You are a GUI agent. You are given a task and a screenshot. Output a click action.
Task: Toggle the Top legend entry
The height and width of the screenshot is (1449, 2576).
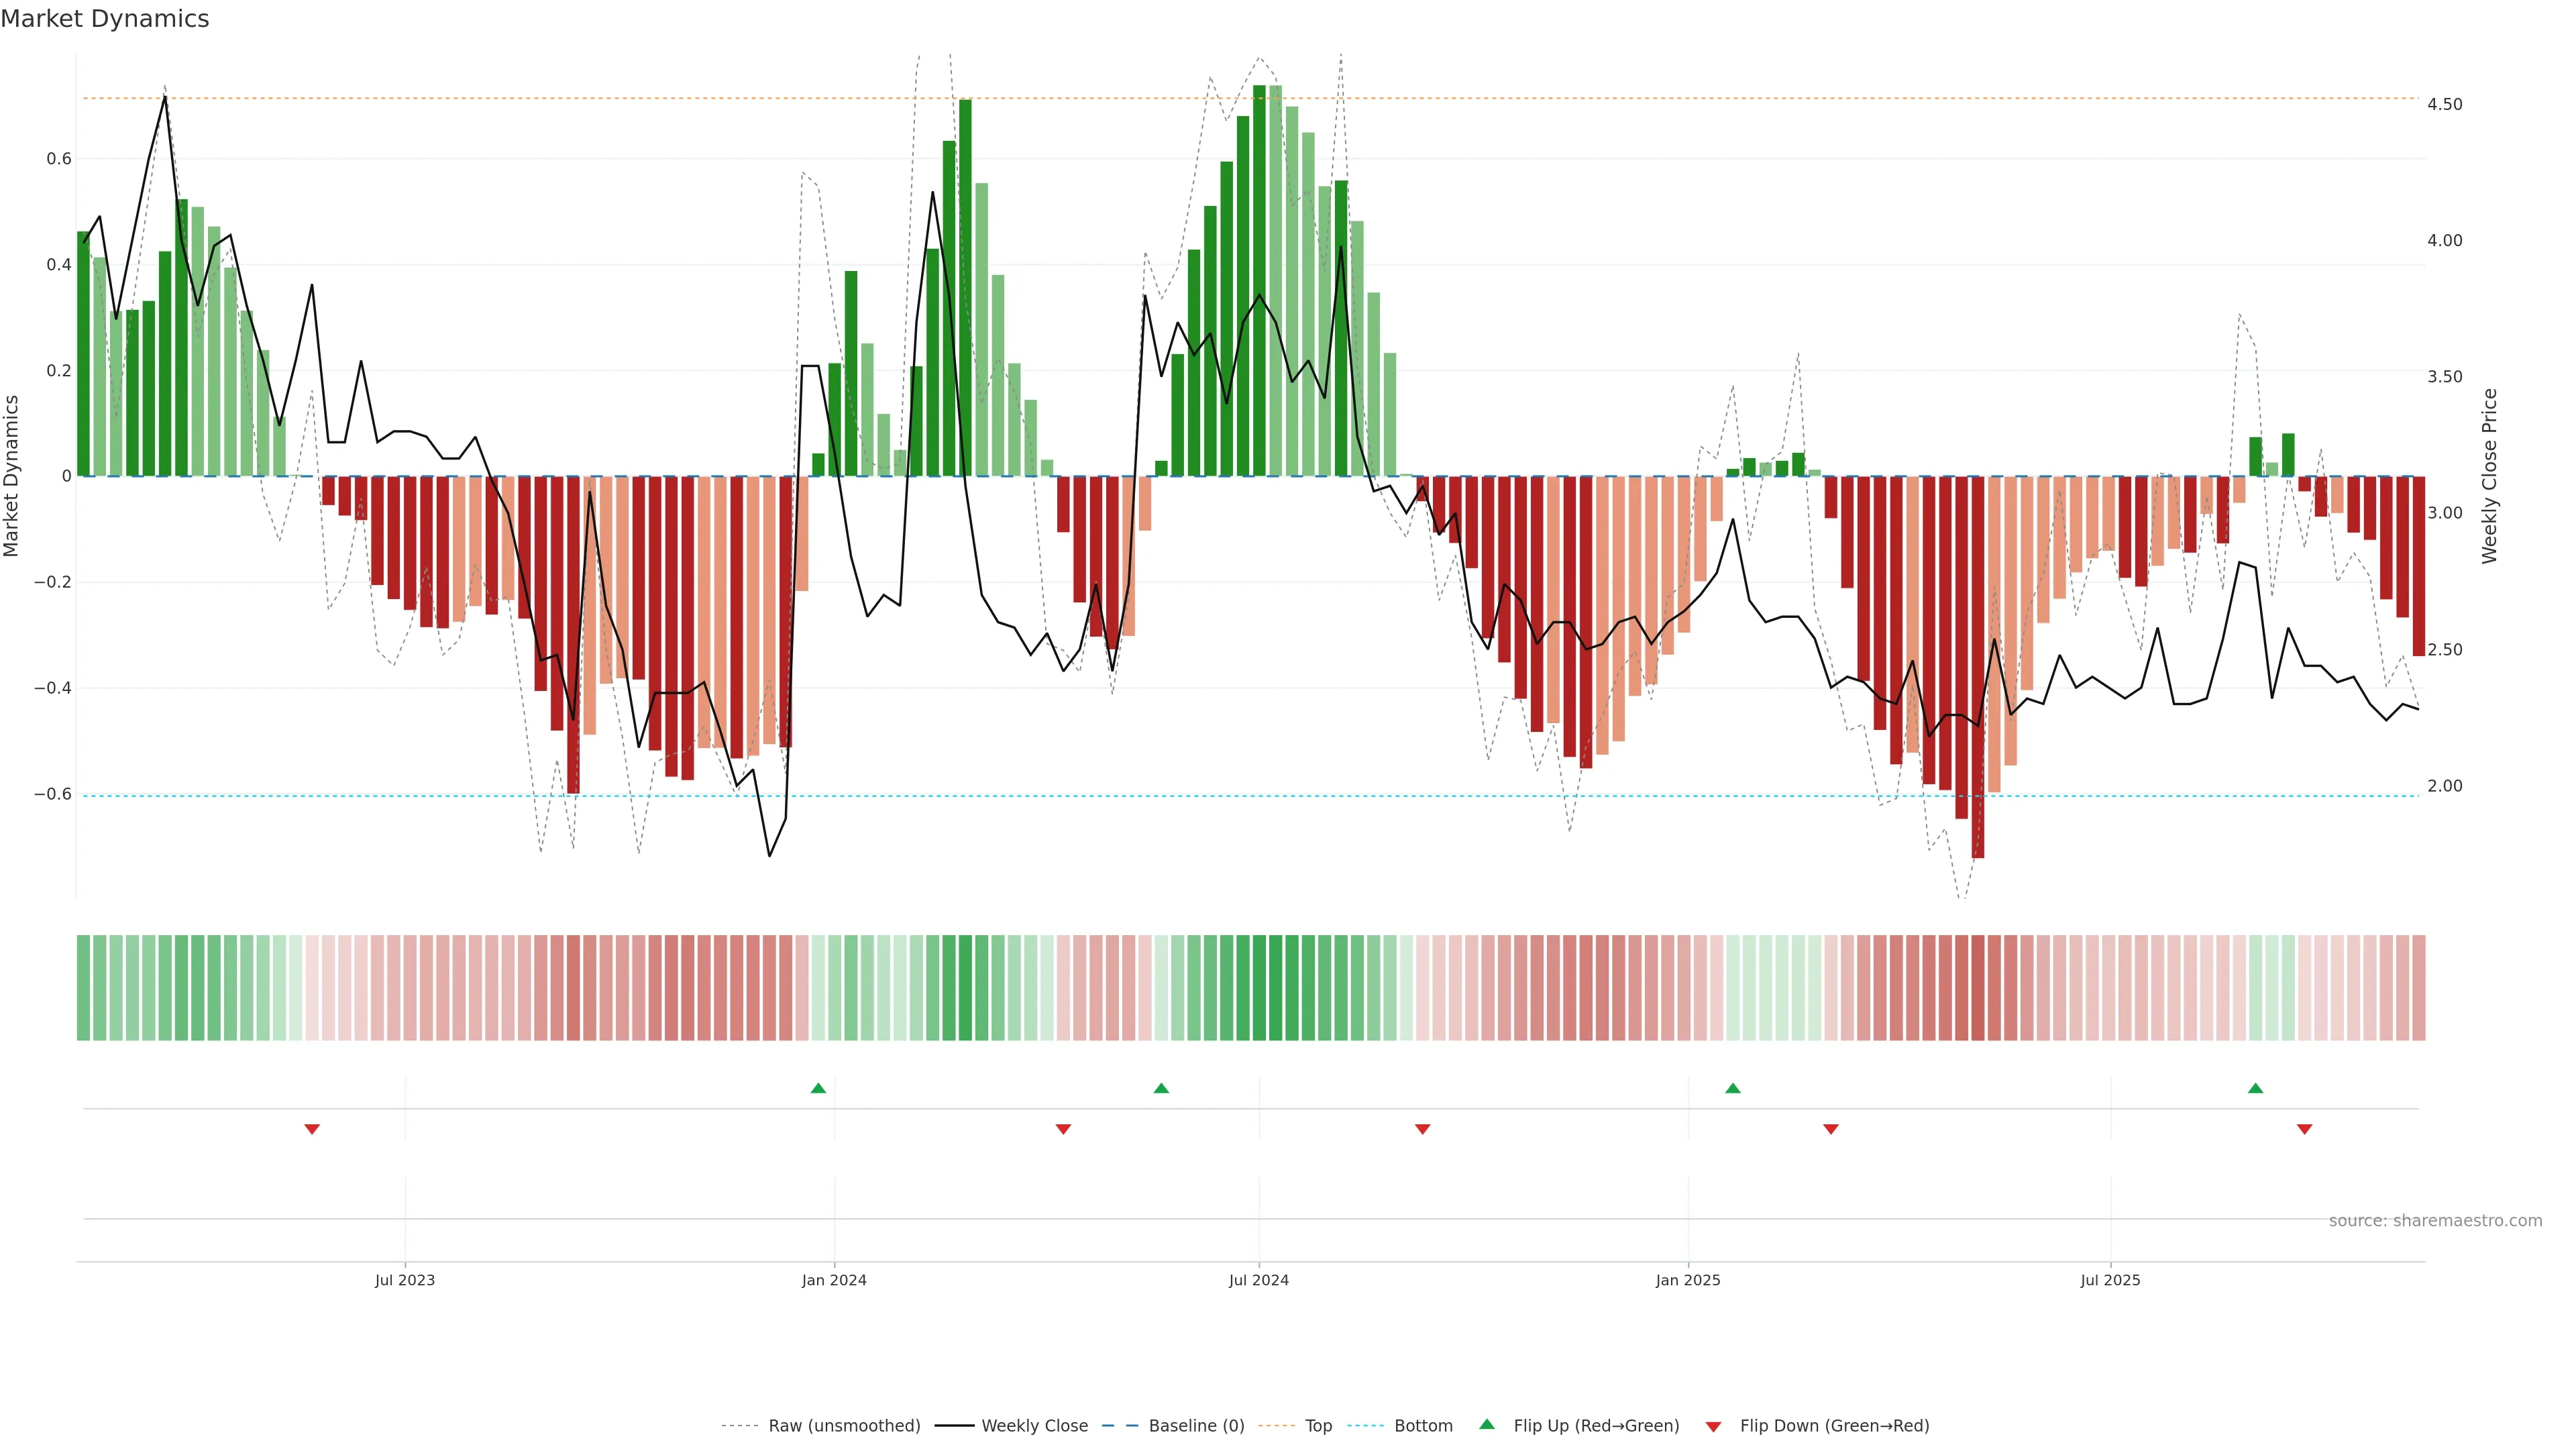coord(1318,1426)
